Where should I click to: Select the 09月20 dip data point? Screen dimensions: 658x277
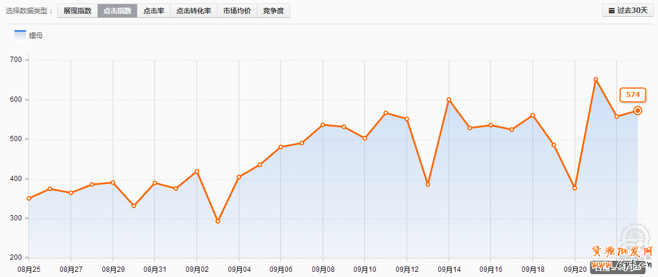coord(575,188)
